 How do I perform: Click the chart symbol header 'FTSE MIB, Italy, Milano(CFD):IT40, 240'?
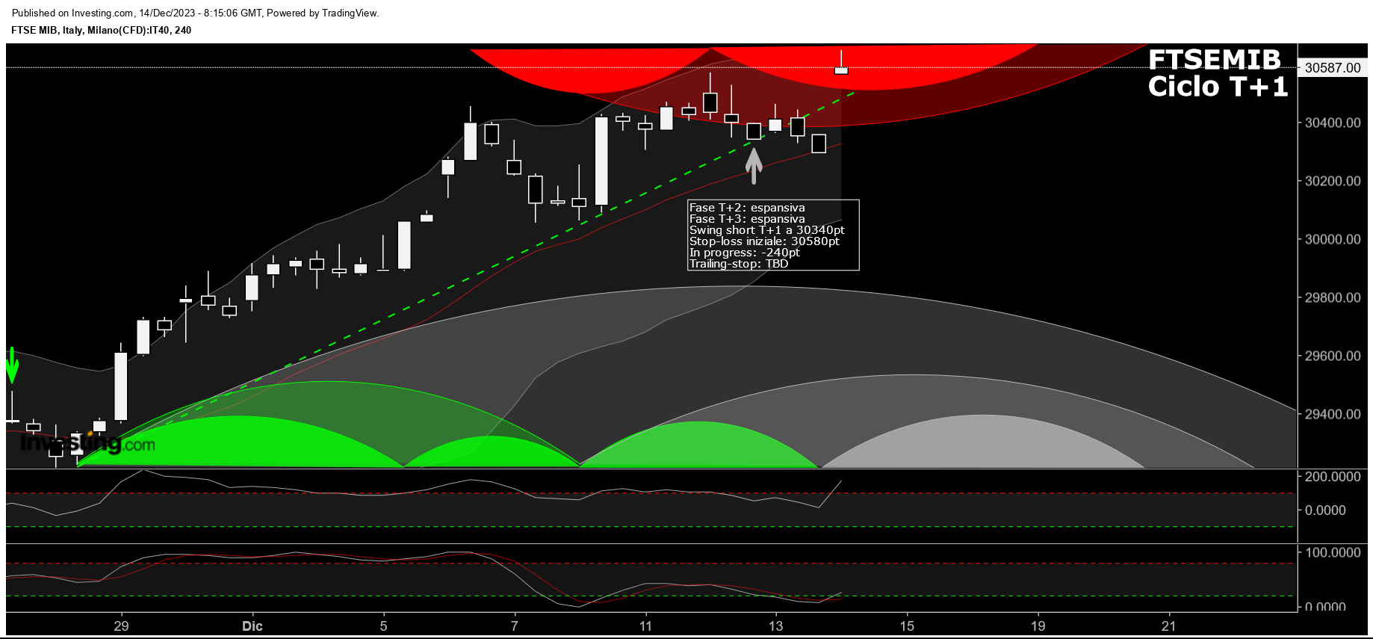point(102,31)
